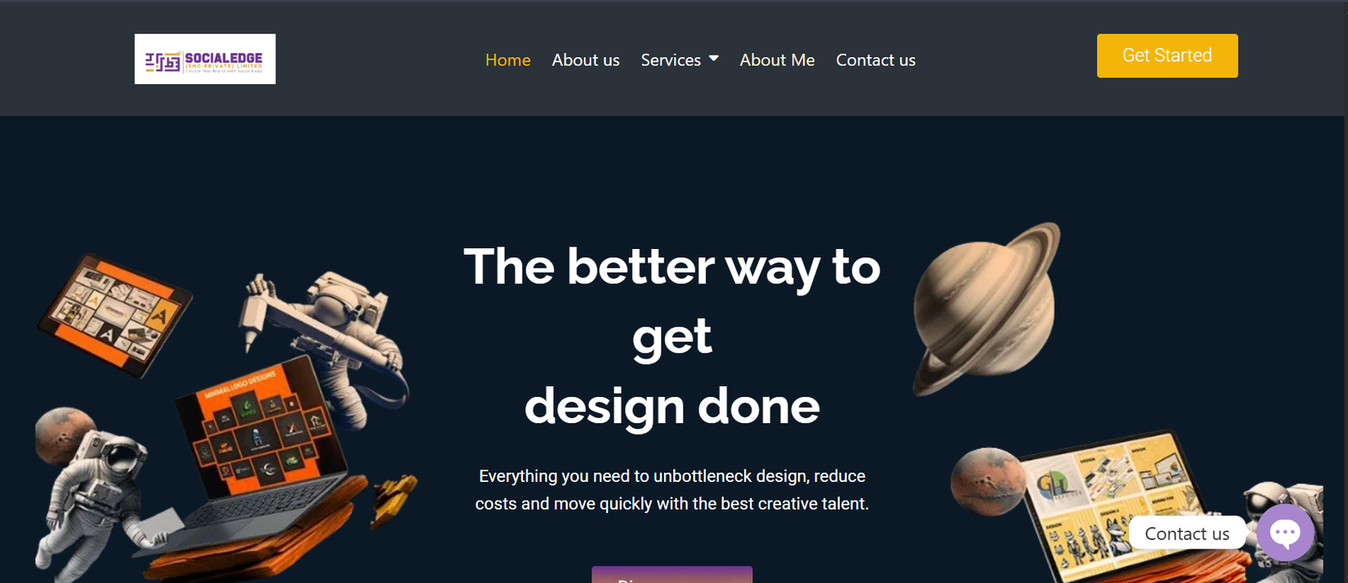
Task: Open Contact us in navigation bar
Action: [875, 60]
